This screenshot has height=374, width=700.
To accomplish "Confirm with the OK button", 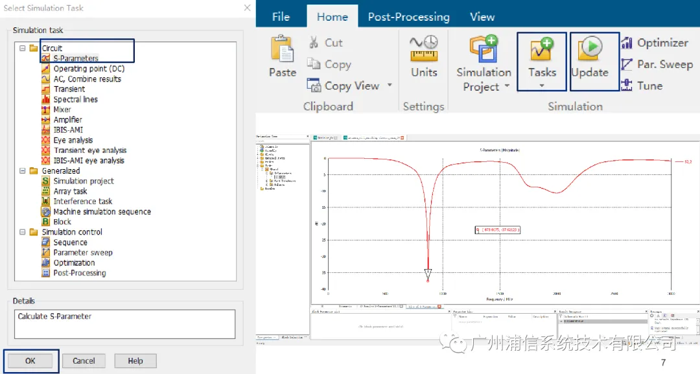I will coord(30,361).
